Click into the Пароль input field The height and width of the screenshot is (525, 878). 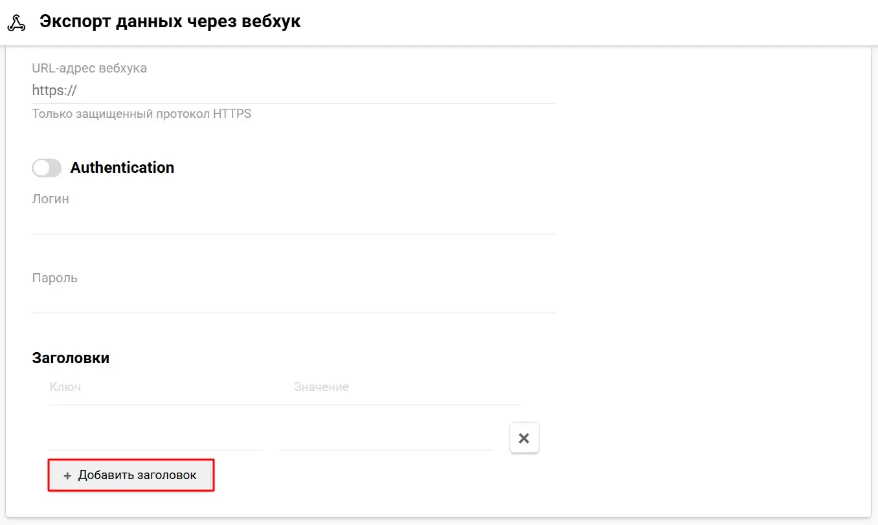pos(293,300)
